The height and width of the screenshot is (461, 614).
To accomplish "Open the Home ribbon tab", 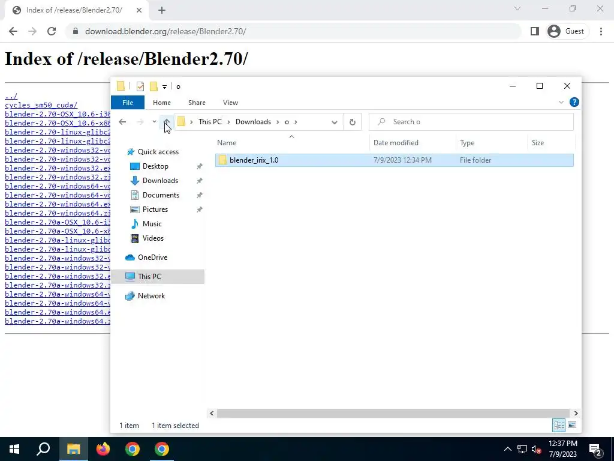I will coord(162,103).
